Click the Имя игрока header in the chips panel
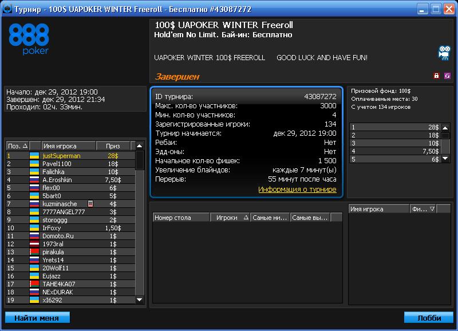The height and width of the screenshot is (331, 458). click(379, 209)
